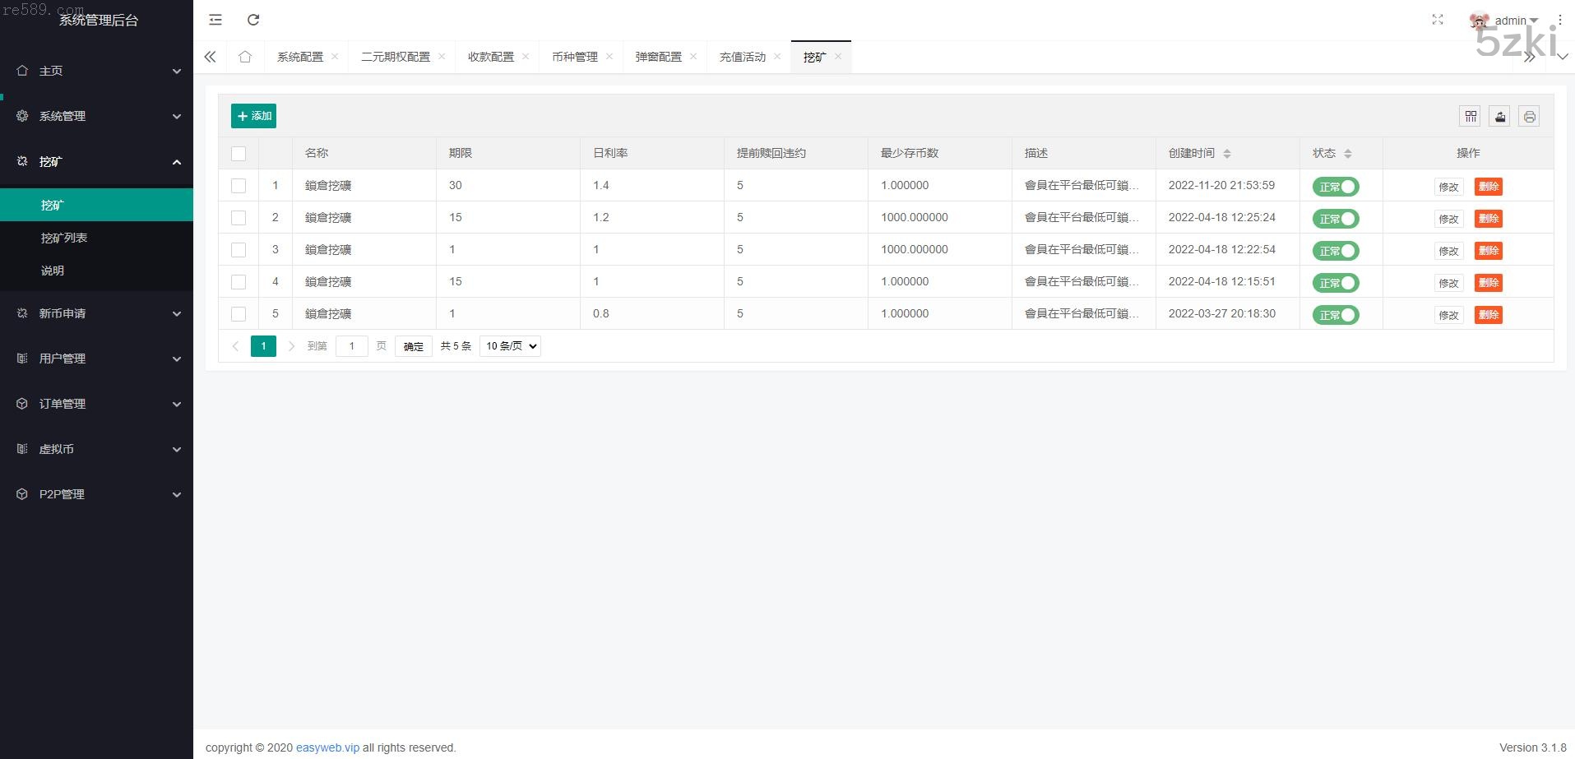
Task: Open 挖矿列表 in the sidebar
Action: (64, 238)
